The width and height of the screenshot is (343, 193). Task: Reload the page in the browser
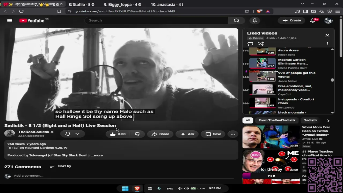tap(21, 11)
